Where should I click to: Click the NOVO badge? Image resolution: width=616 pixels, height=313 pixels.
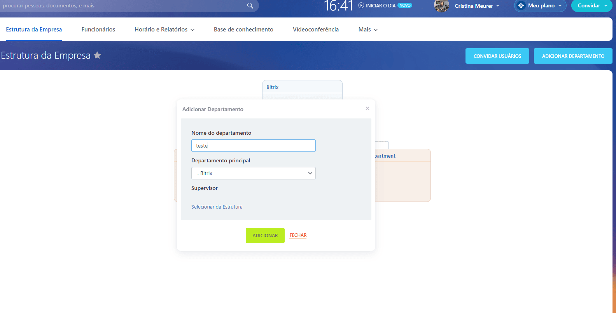tap(405, 5)
